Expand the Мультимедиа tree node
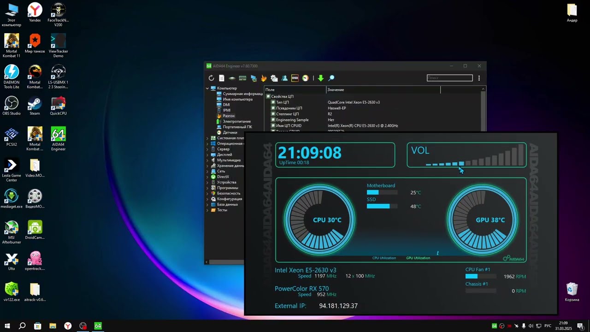This screenshot has height=332, width=590. [207, 160]
